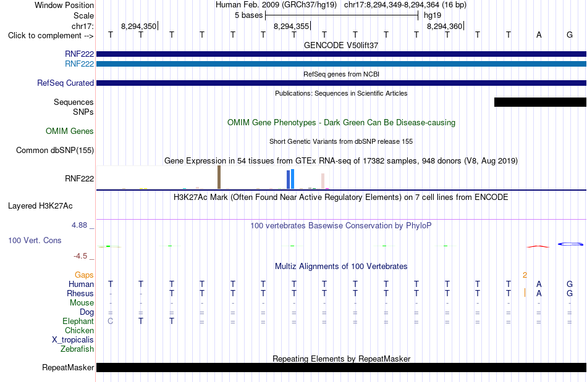Open Publications: Sequences in Scientific Articles title

point(341,93)
